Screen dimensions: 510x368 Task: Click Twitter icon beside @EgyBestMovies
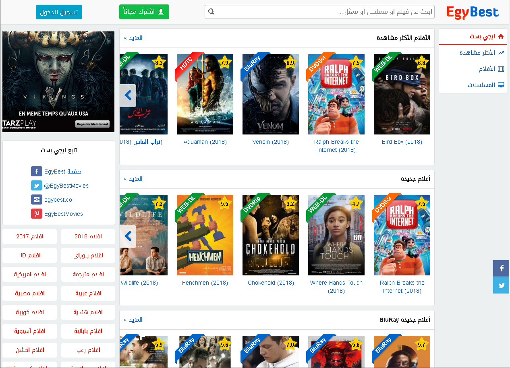click(x=37, y=186)
